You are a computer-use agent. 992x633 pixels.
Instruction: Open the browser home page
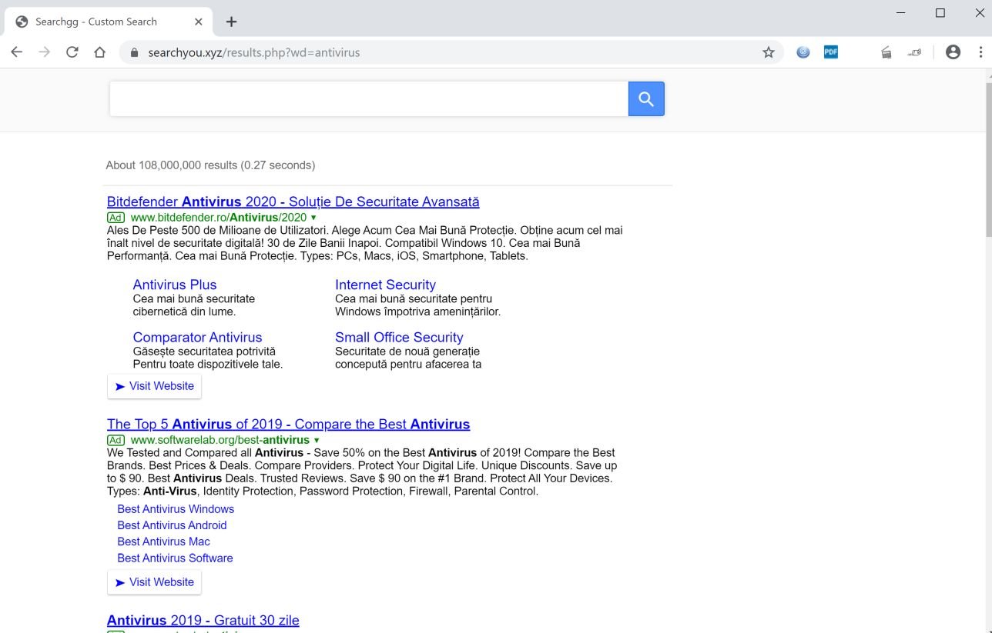tap(99, 52)
